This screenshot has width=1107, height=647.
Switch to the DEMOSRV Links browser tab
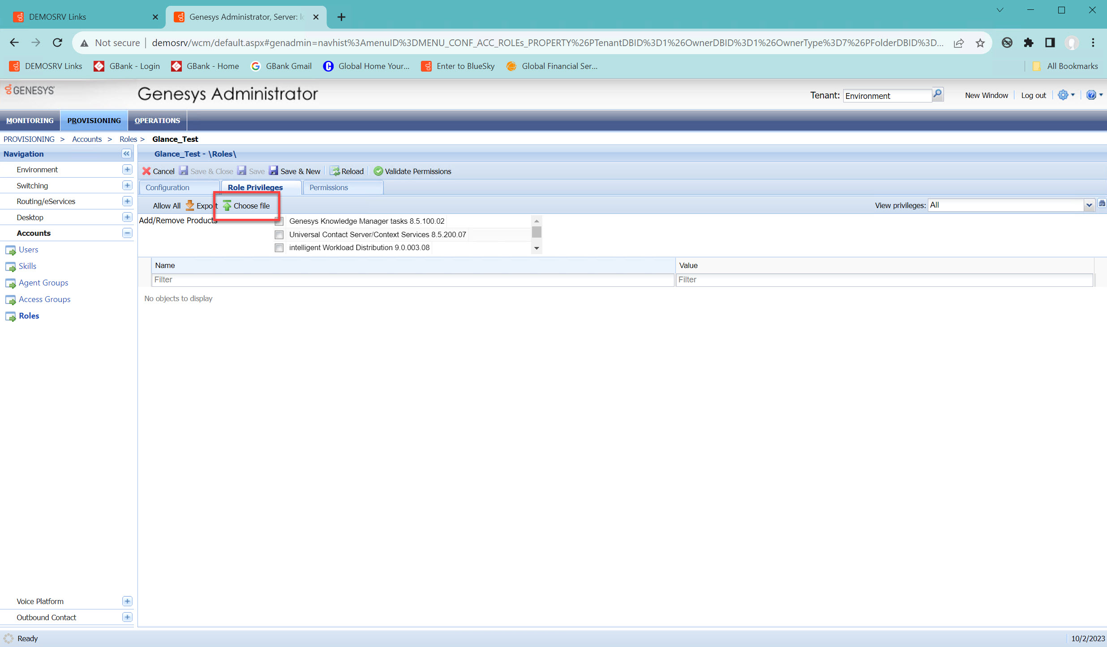[x=85, y=17]
